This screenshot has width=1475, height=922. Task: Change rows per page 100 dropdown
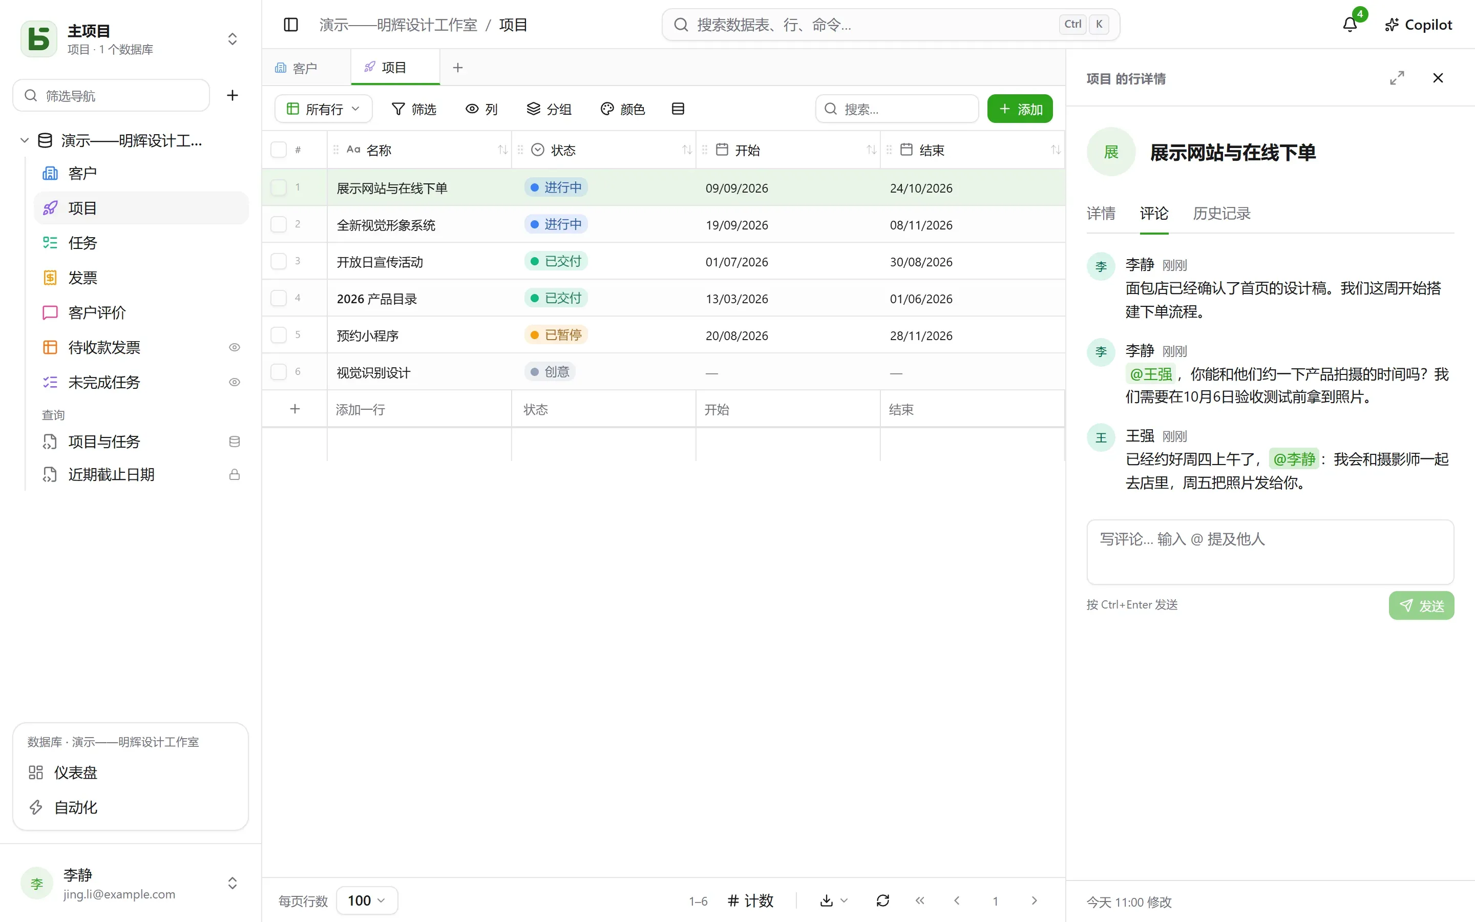(x=366, y=900)
